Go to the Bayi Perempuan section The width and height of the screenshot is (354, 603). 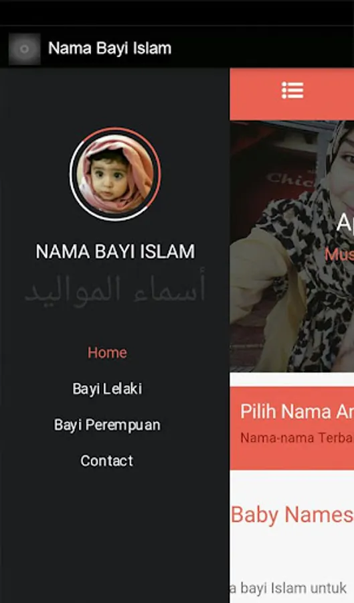pyautogui.click(x=107, y=425)
